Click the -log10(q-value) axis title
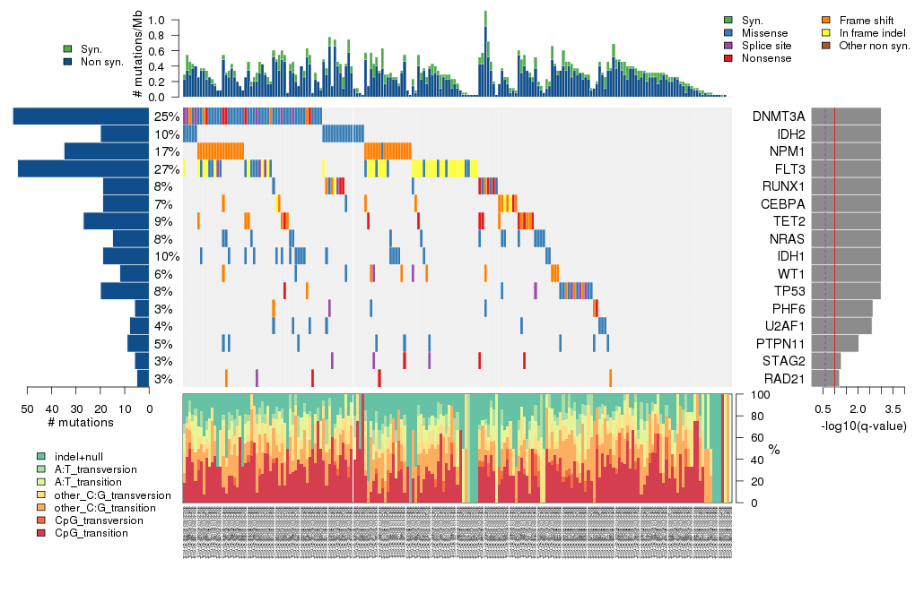Screen dimensions: 915x602 tap(862, 426)
